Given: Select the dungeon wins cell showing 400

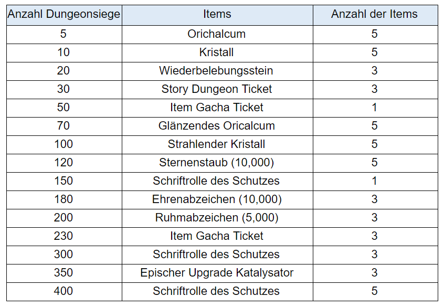Looking at the screenshot, I should [64, 291].
